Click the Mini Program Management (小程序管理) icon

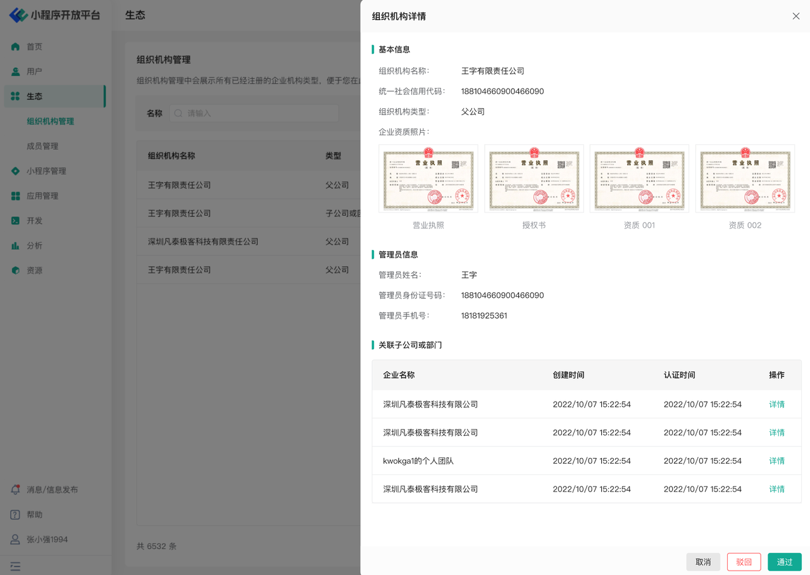pos(16,171)
